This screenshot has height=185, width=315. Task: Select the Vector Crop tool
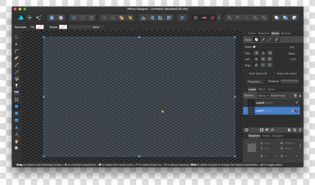pyautogui.click(x=16, y=99)
